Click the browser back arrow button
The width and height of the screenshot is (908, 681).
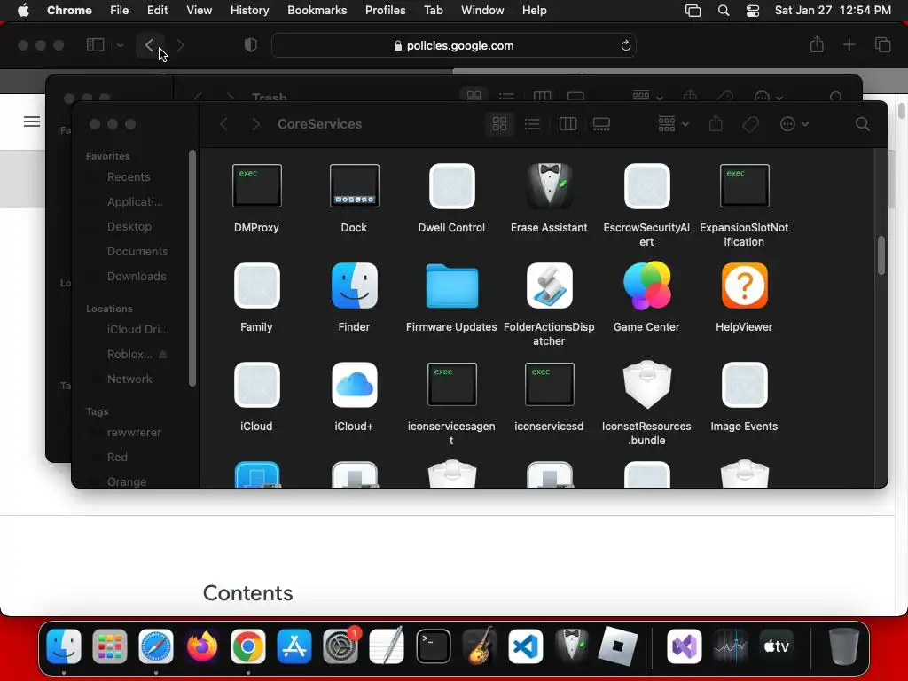pyautogui.click(x=149, y=45)
